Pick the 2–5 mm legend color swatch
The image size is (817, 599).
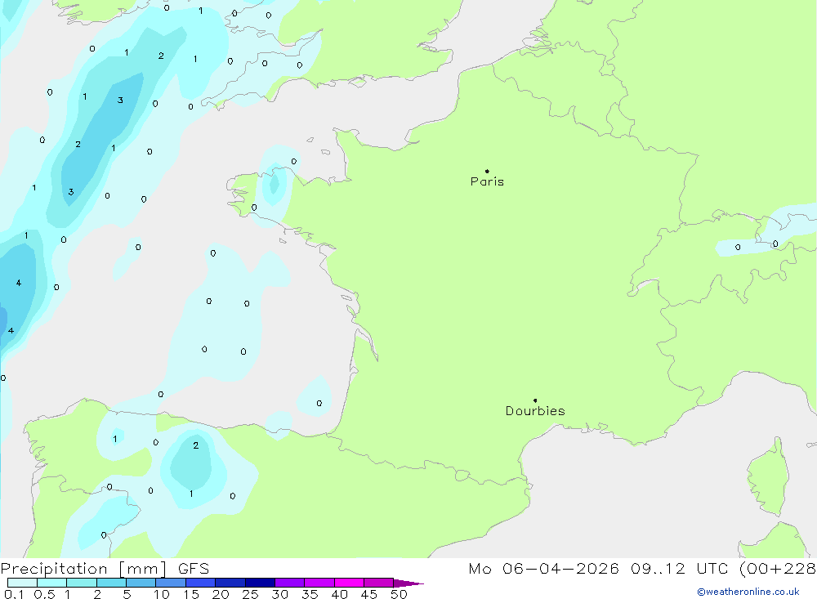111,583
